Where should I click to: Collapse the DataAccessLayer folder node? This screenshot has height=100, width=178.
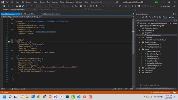click(140, 42)
